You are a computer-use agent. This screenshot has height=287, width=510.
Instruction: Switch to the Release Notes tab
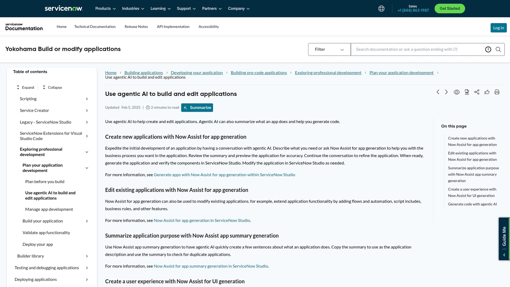(136, 27)
